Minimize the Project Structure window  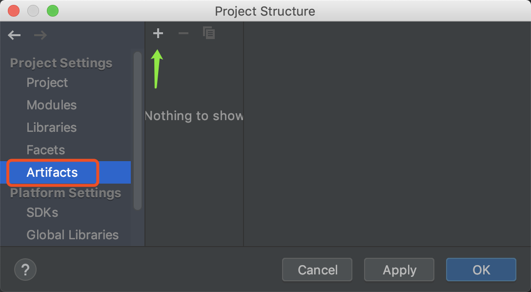(33, 10)
